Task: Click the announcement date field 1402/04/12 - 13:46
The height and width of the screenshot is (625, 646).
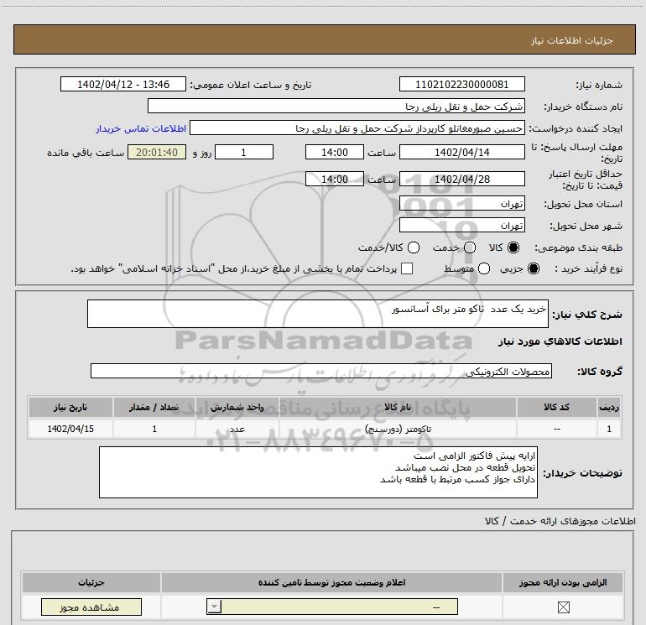Action: (123, 84)
